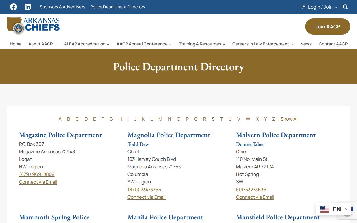Expand the ALEAP Accreditation menu

click(87, 44)
